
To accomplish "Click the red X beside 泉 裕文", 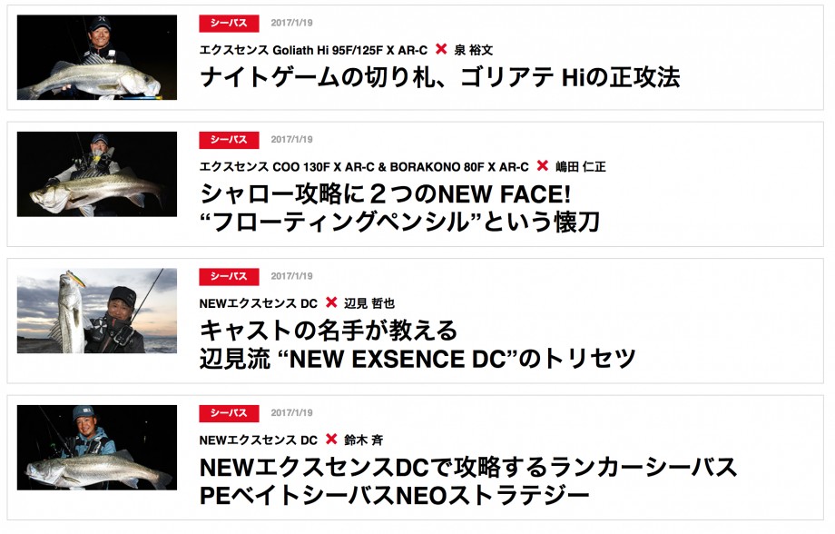I will point(441,49).
